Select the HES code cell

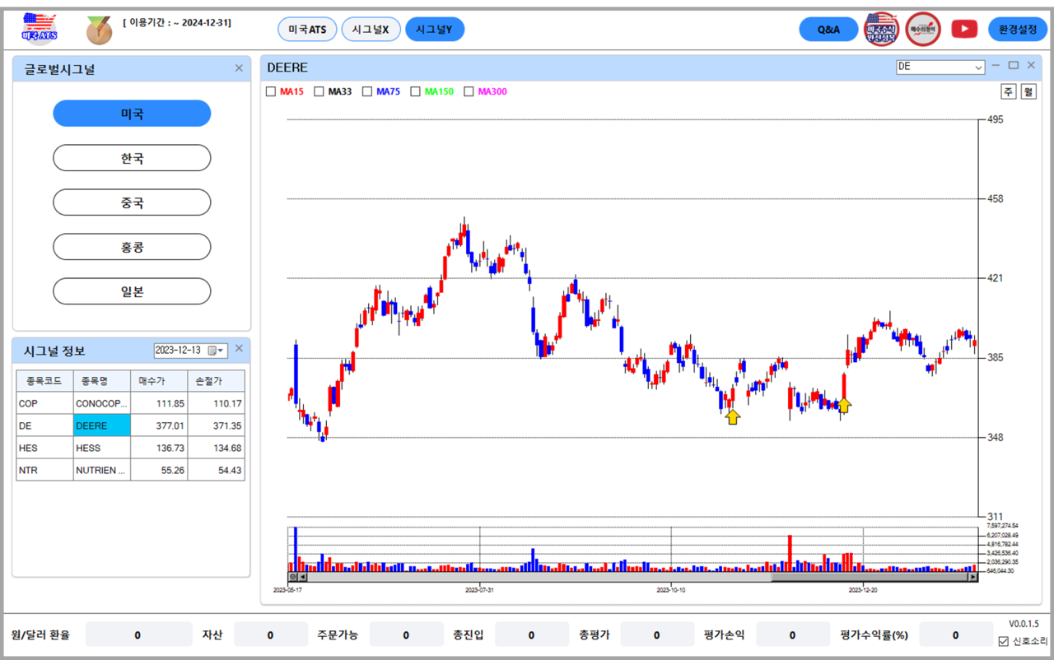44,448
